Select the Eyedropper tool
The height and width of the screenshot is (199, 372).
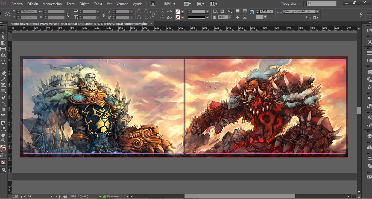coord(3,129)
